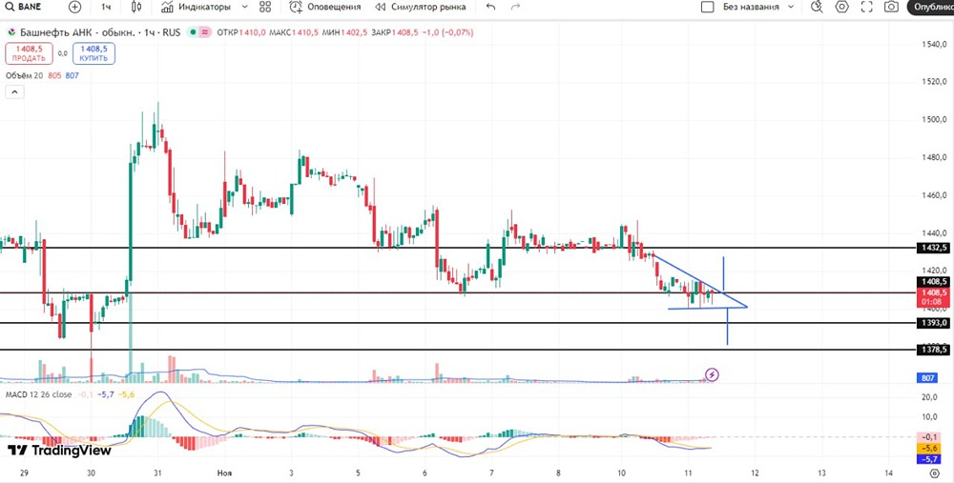This screenshot has width=954, height=483.
Task: Open the Симулятор рынка replay
Action: pyautogui.click(x=421, y=8)
